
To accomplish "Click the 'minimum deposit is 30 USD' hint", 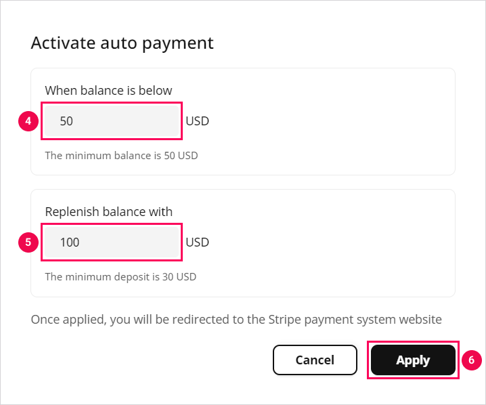I will pos(120,276).
